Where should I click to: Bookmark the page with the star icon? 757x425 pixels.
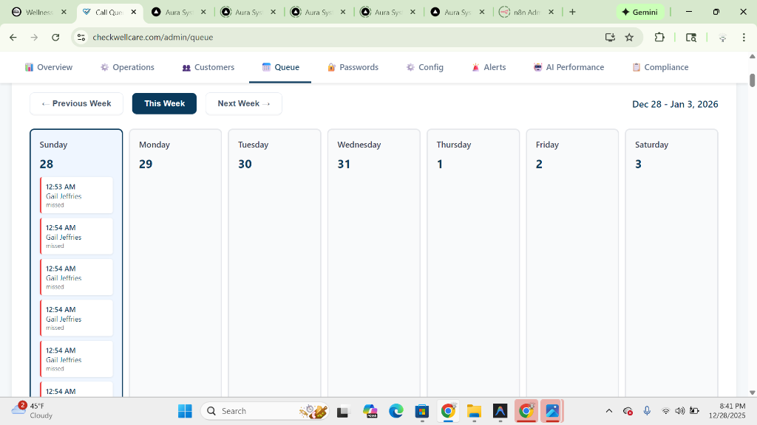pos(629,36)
